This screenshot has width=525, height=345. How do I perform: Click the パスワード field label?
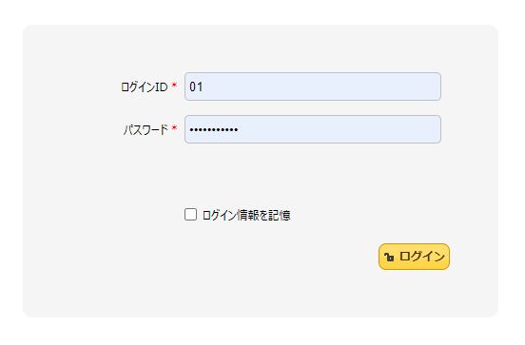pyautogui.click(x=146, y=129)
